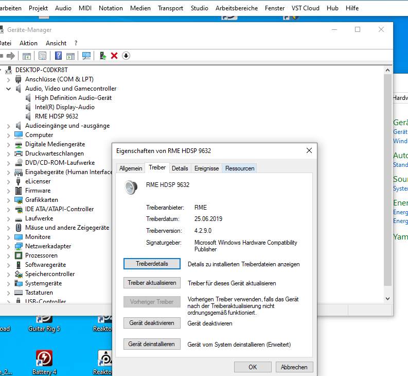Open the MIDI menu in Cubase
This screenshot has width=408, height=376.
pyautogui.click(x=85, y=8)
